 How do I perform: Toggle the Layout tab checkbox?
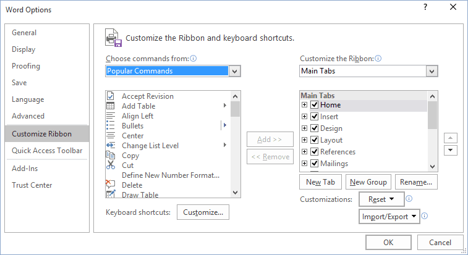click(314, 140)
